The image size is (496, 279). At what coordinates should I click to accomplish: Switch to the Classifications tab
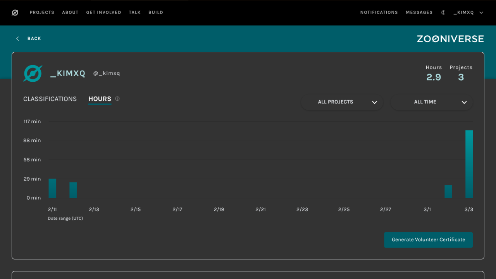click(50, 99)
